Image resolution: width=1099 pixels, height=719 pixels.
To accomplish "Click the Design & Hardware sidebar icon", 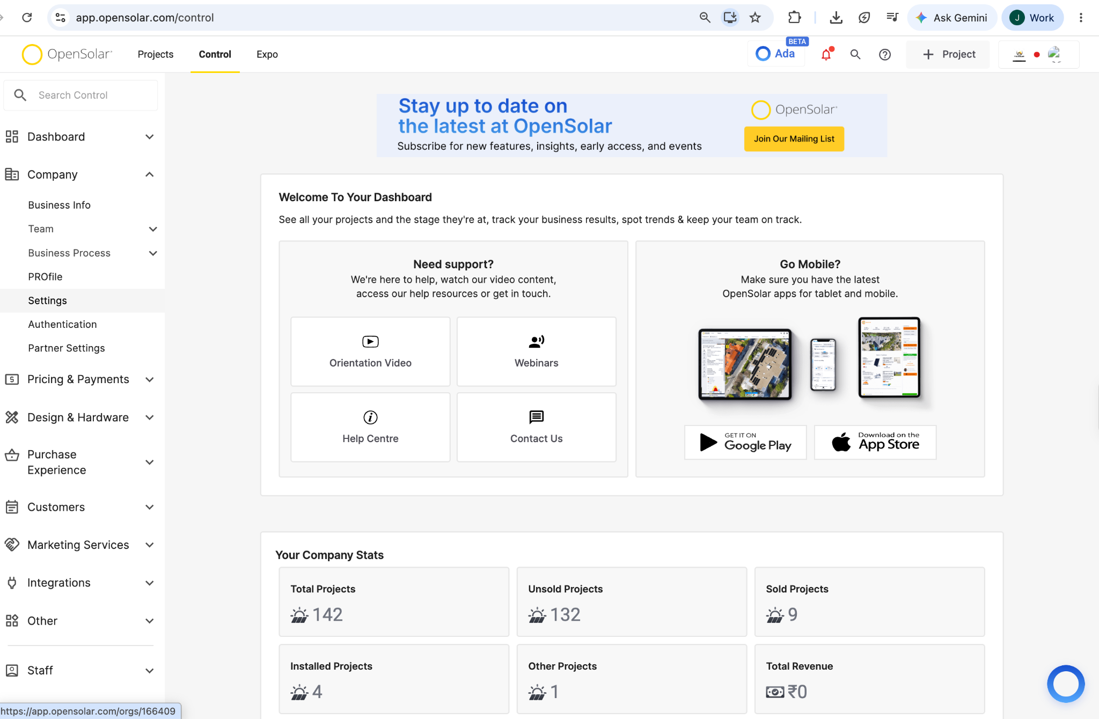I will coord(12,417).
